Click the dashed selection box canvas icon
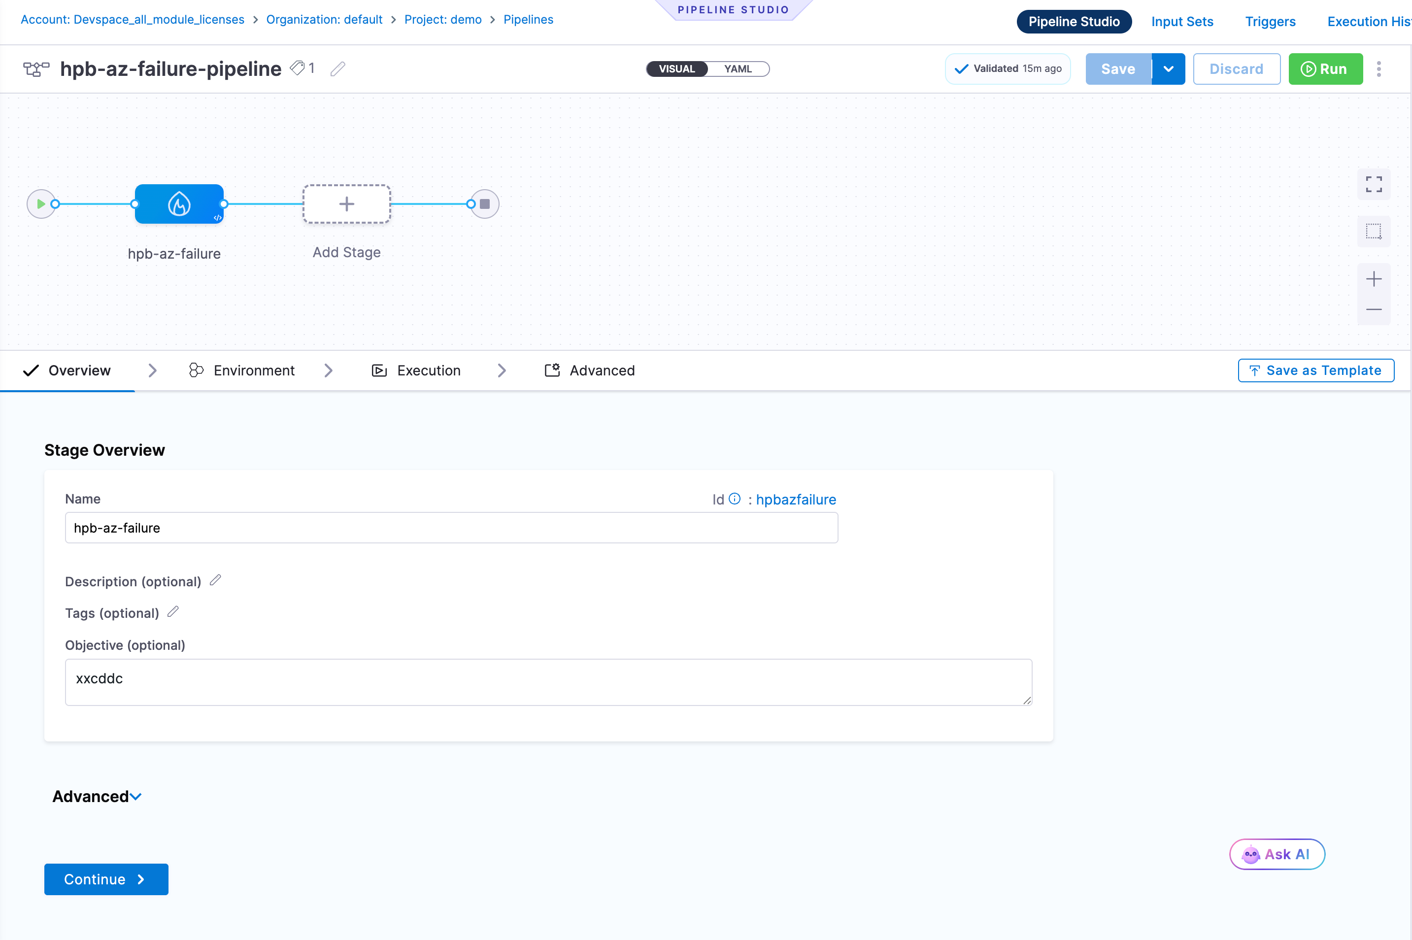Screen dimensions: 1412x940 pyautogui.click(x=1373, y=232)
